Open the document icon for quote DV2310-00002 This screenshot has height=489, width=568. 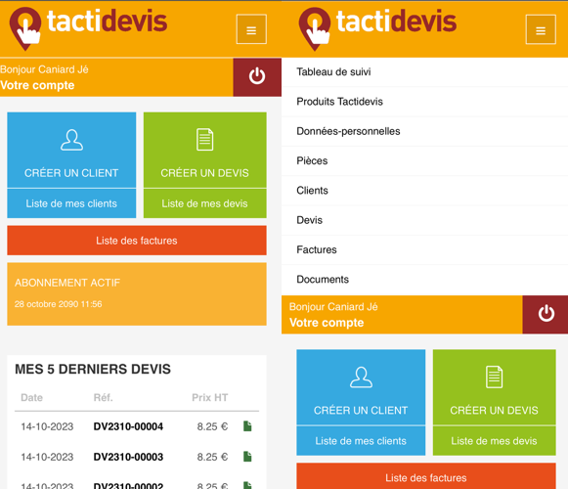tap(247, 485)
